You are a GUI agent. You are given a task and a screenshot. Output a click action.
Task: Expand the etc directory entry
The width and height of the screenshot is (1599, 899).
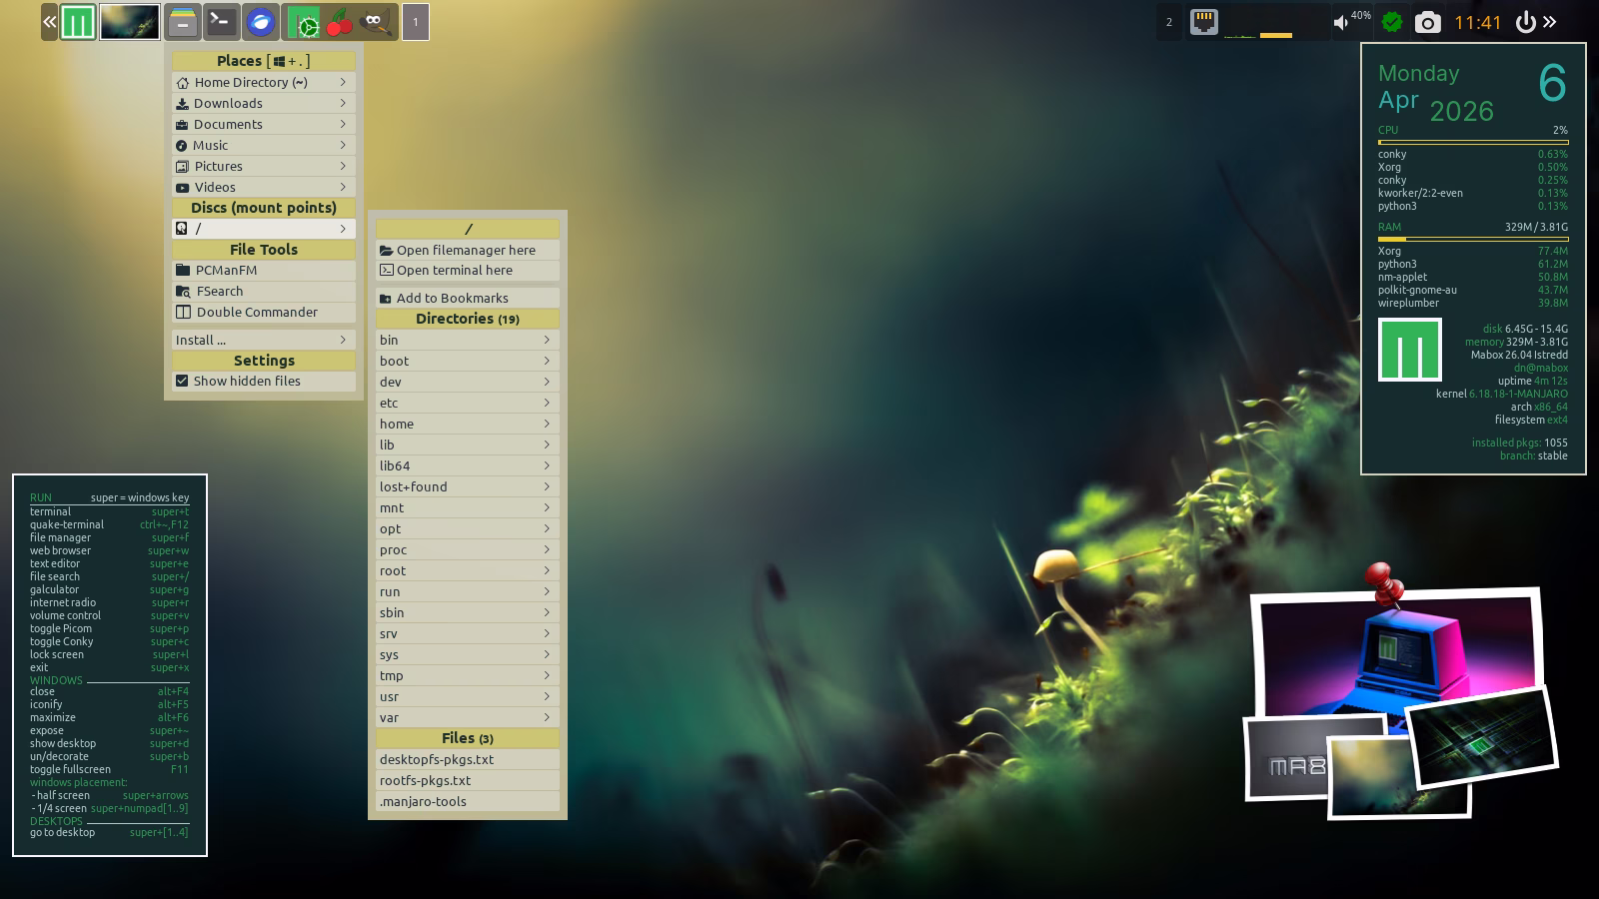[x=466, y=403]
